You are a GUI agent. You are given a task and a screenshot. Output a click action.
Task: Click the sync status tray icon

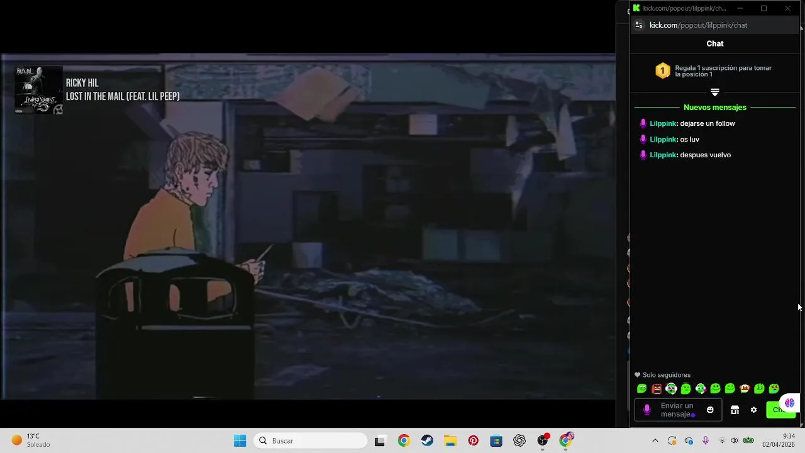(x=672, y=440)
